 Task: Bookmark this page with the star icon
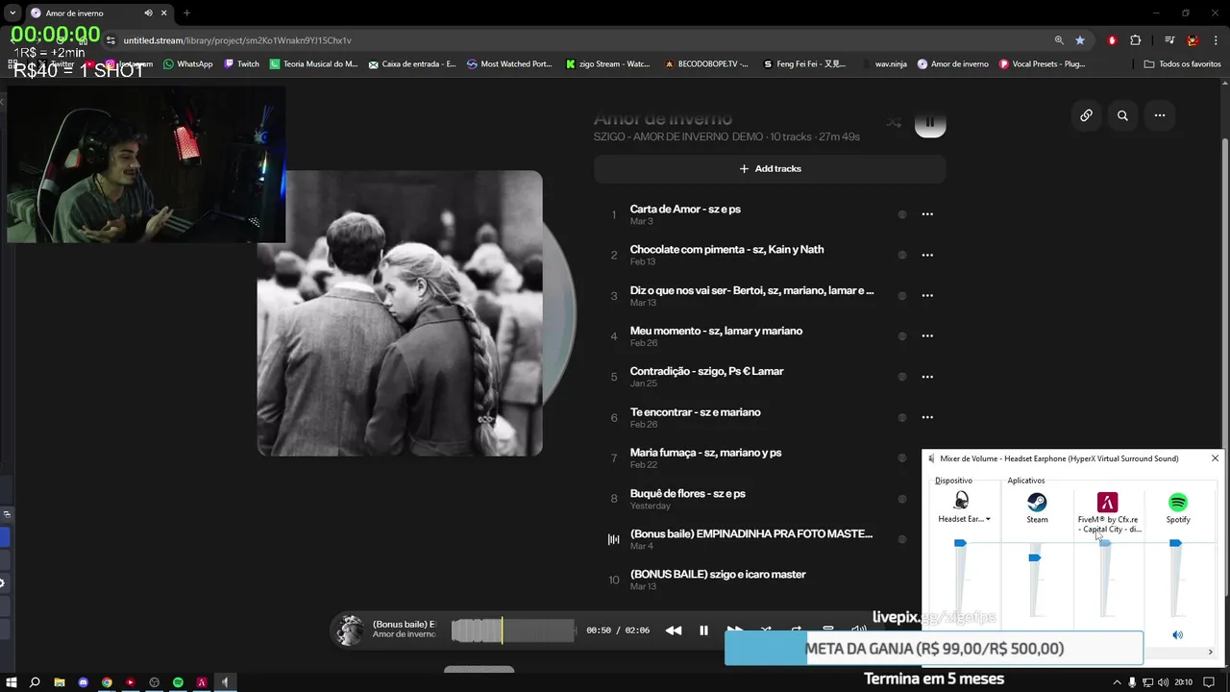click(1080, 40)
